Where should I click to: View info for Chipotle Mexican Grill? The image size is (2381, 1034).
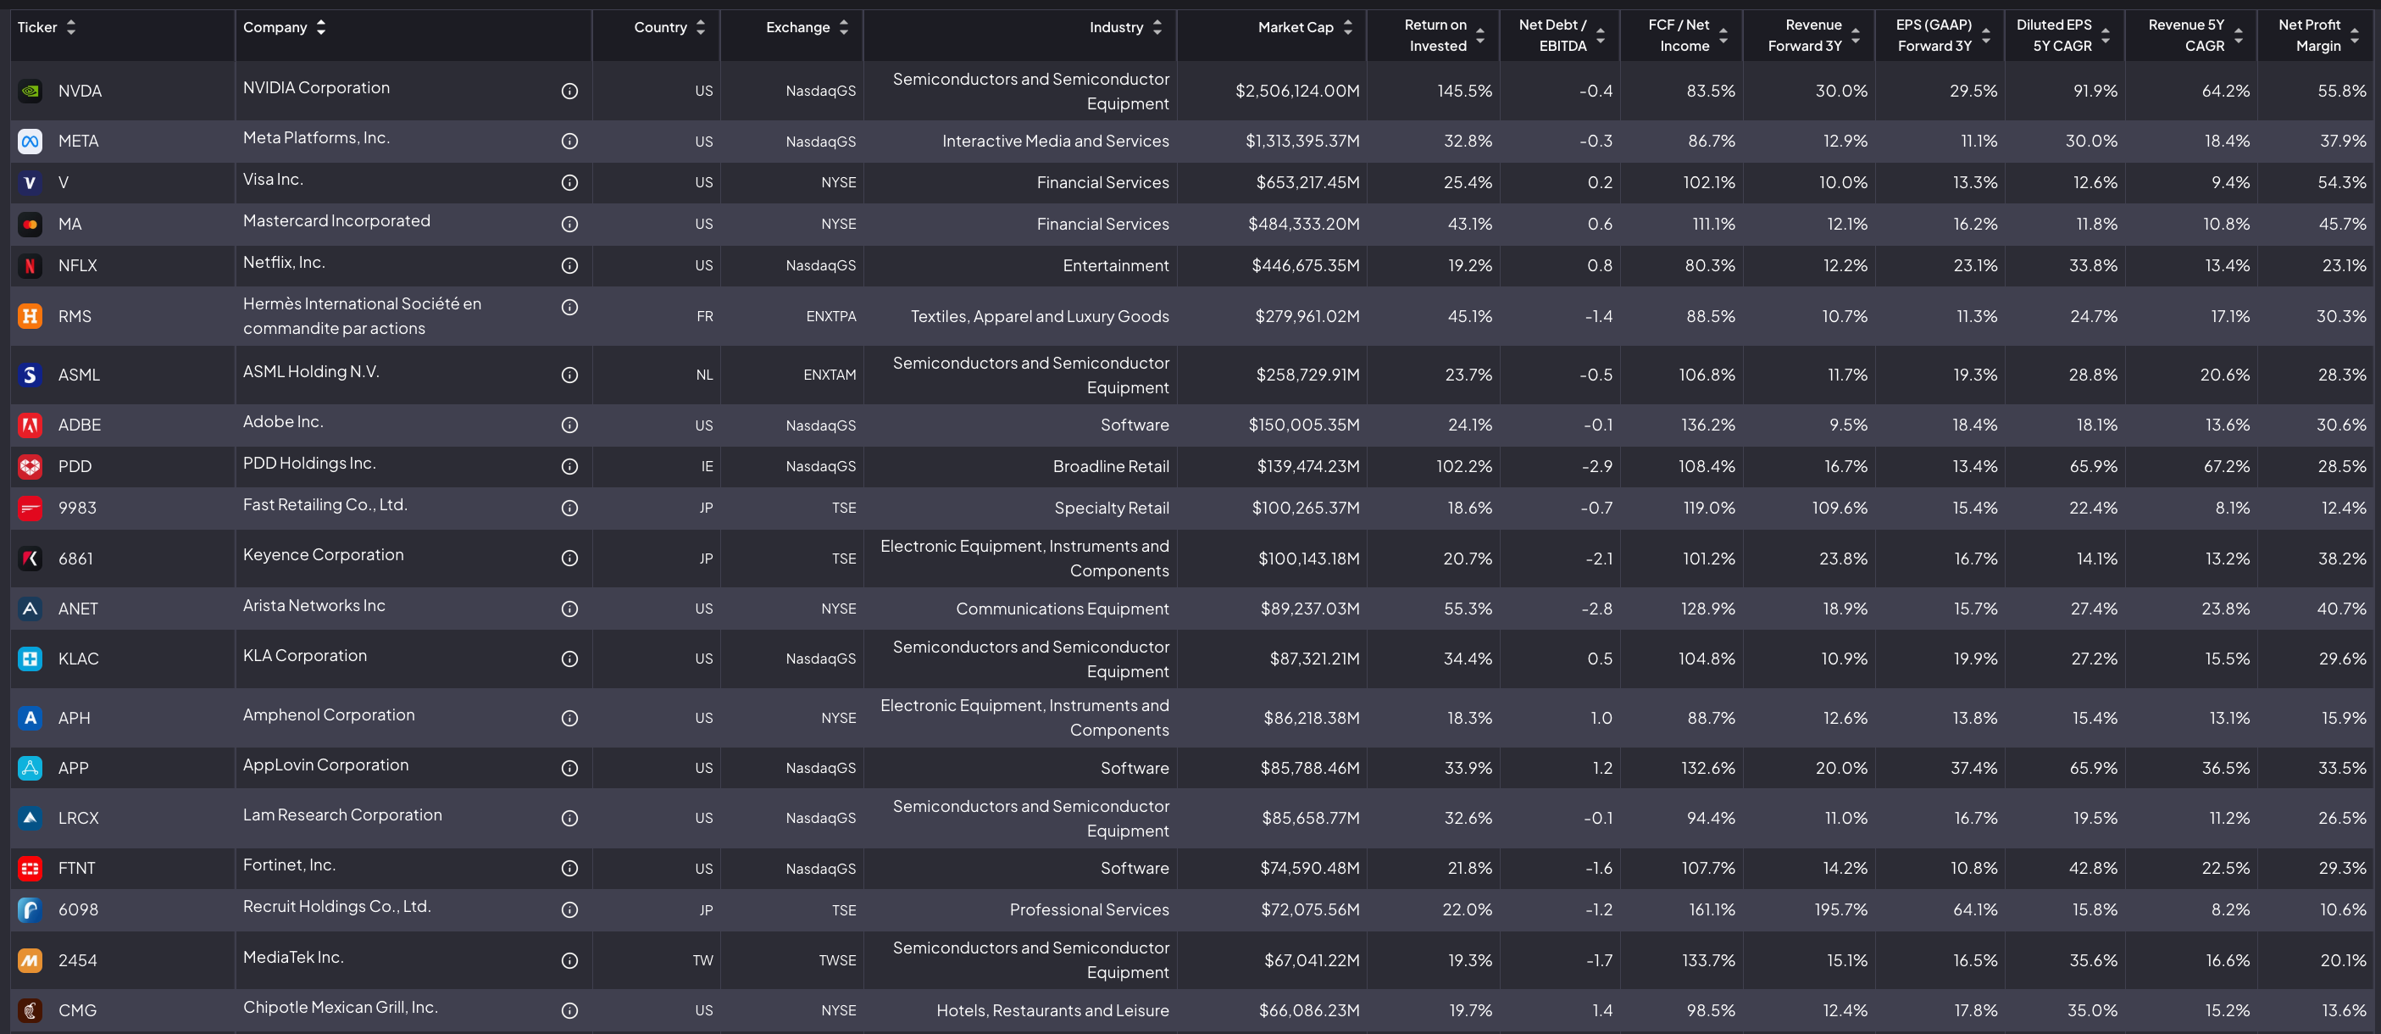pos(569,1010)
